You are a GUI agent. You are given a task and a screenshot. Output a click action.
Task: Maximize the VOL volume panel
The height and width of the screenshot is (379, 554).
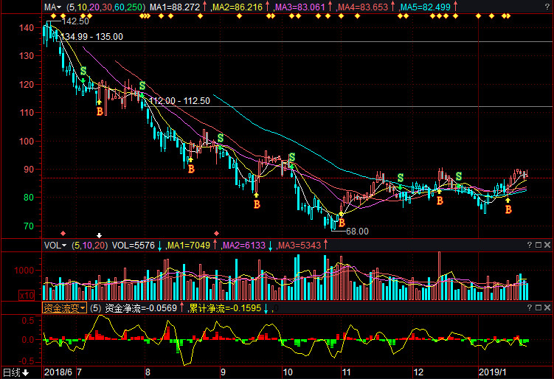[539, 245]
